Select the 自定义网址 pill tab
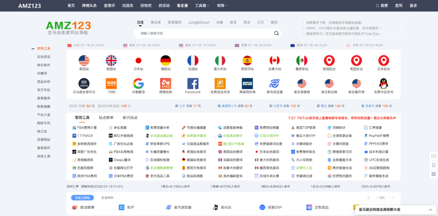Viewport: 438px width, 216px height. click(82, 198)
